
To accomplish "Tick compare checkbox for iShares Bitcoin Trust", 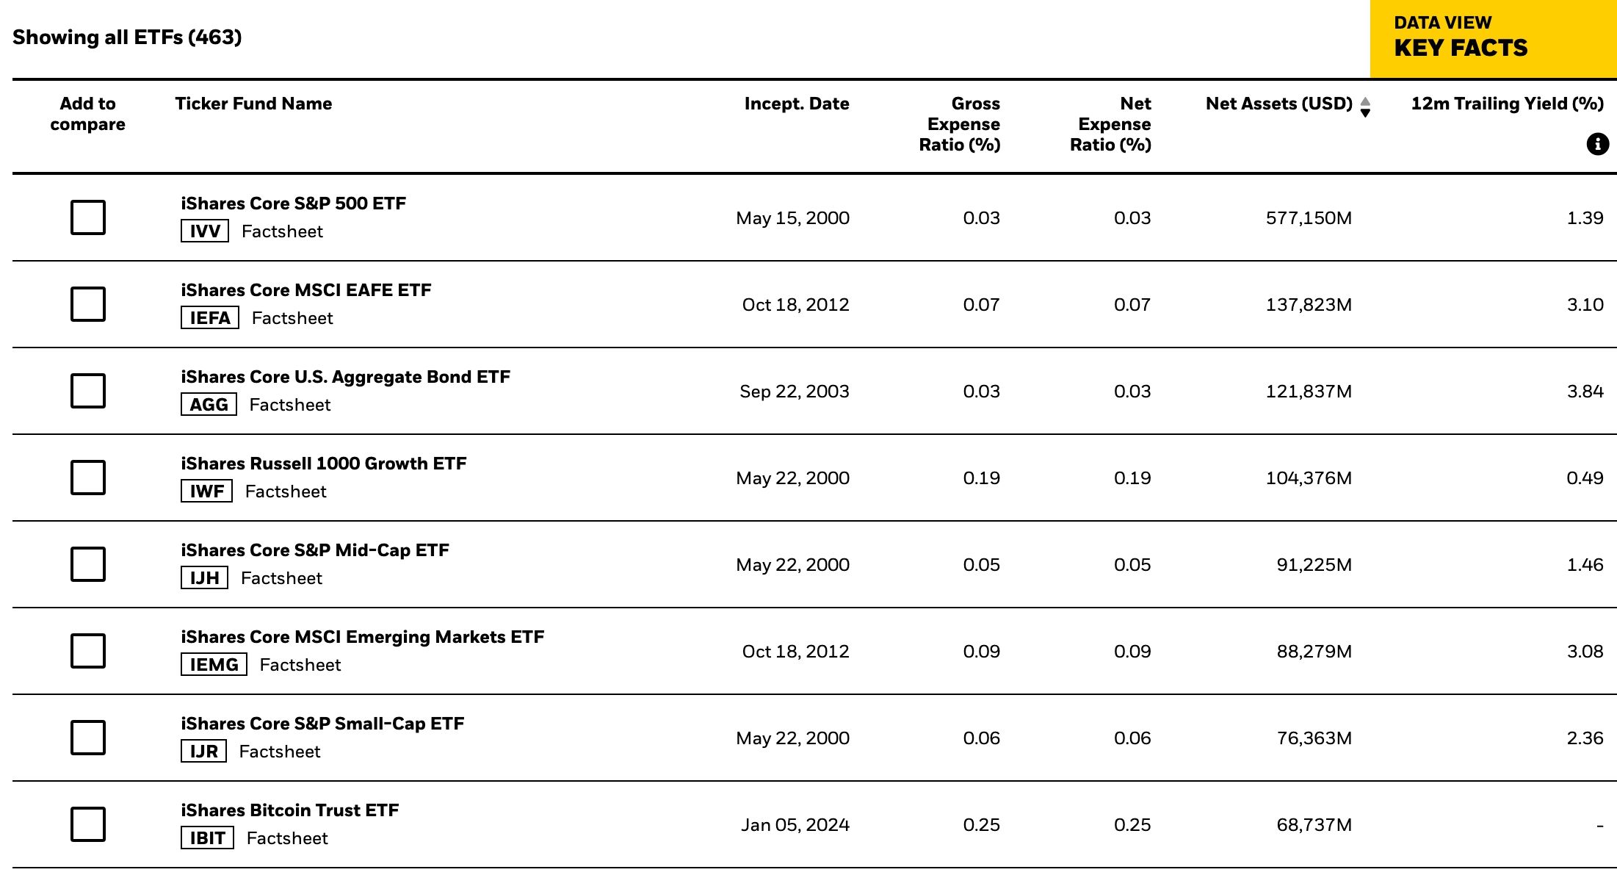I will [x=88, y=824].
